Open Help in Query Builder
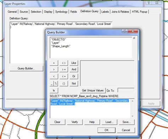 (x=92, y=122)
